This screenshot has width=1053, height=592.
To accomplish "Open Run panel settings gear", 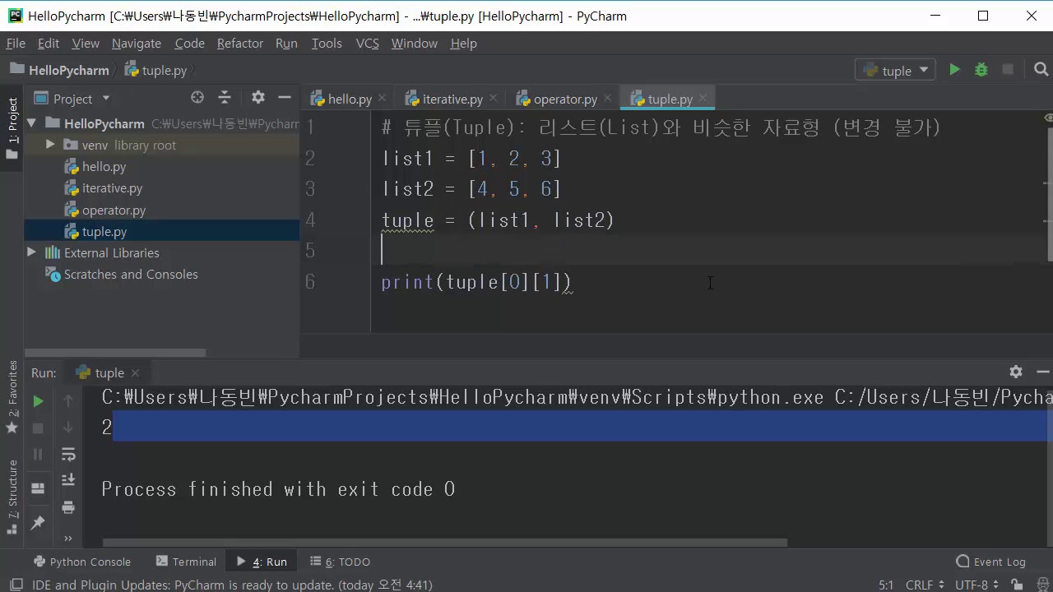I will pos(1016,372).
